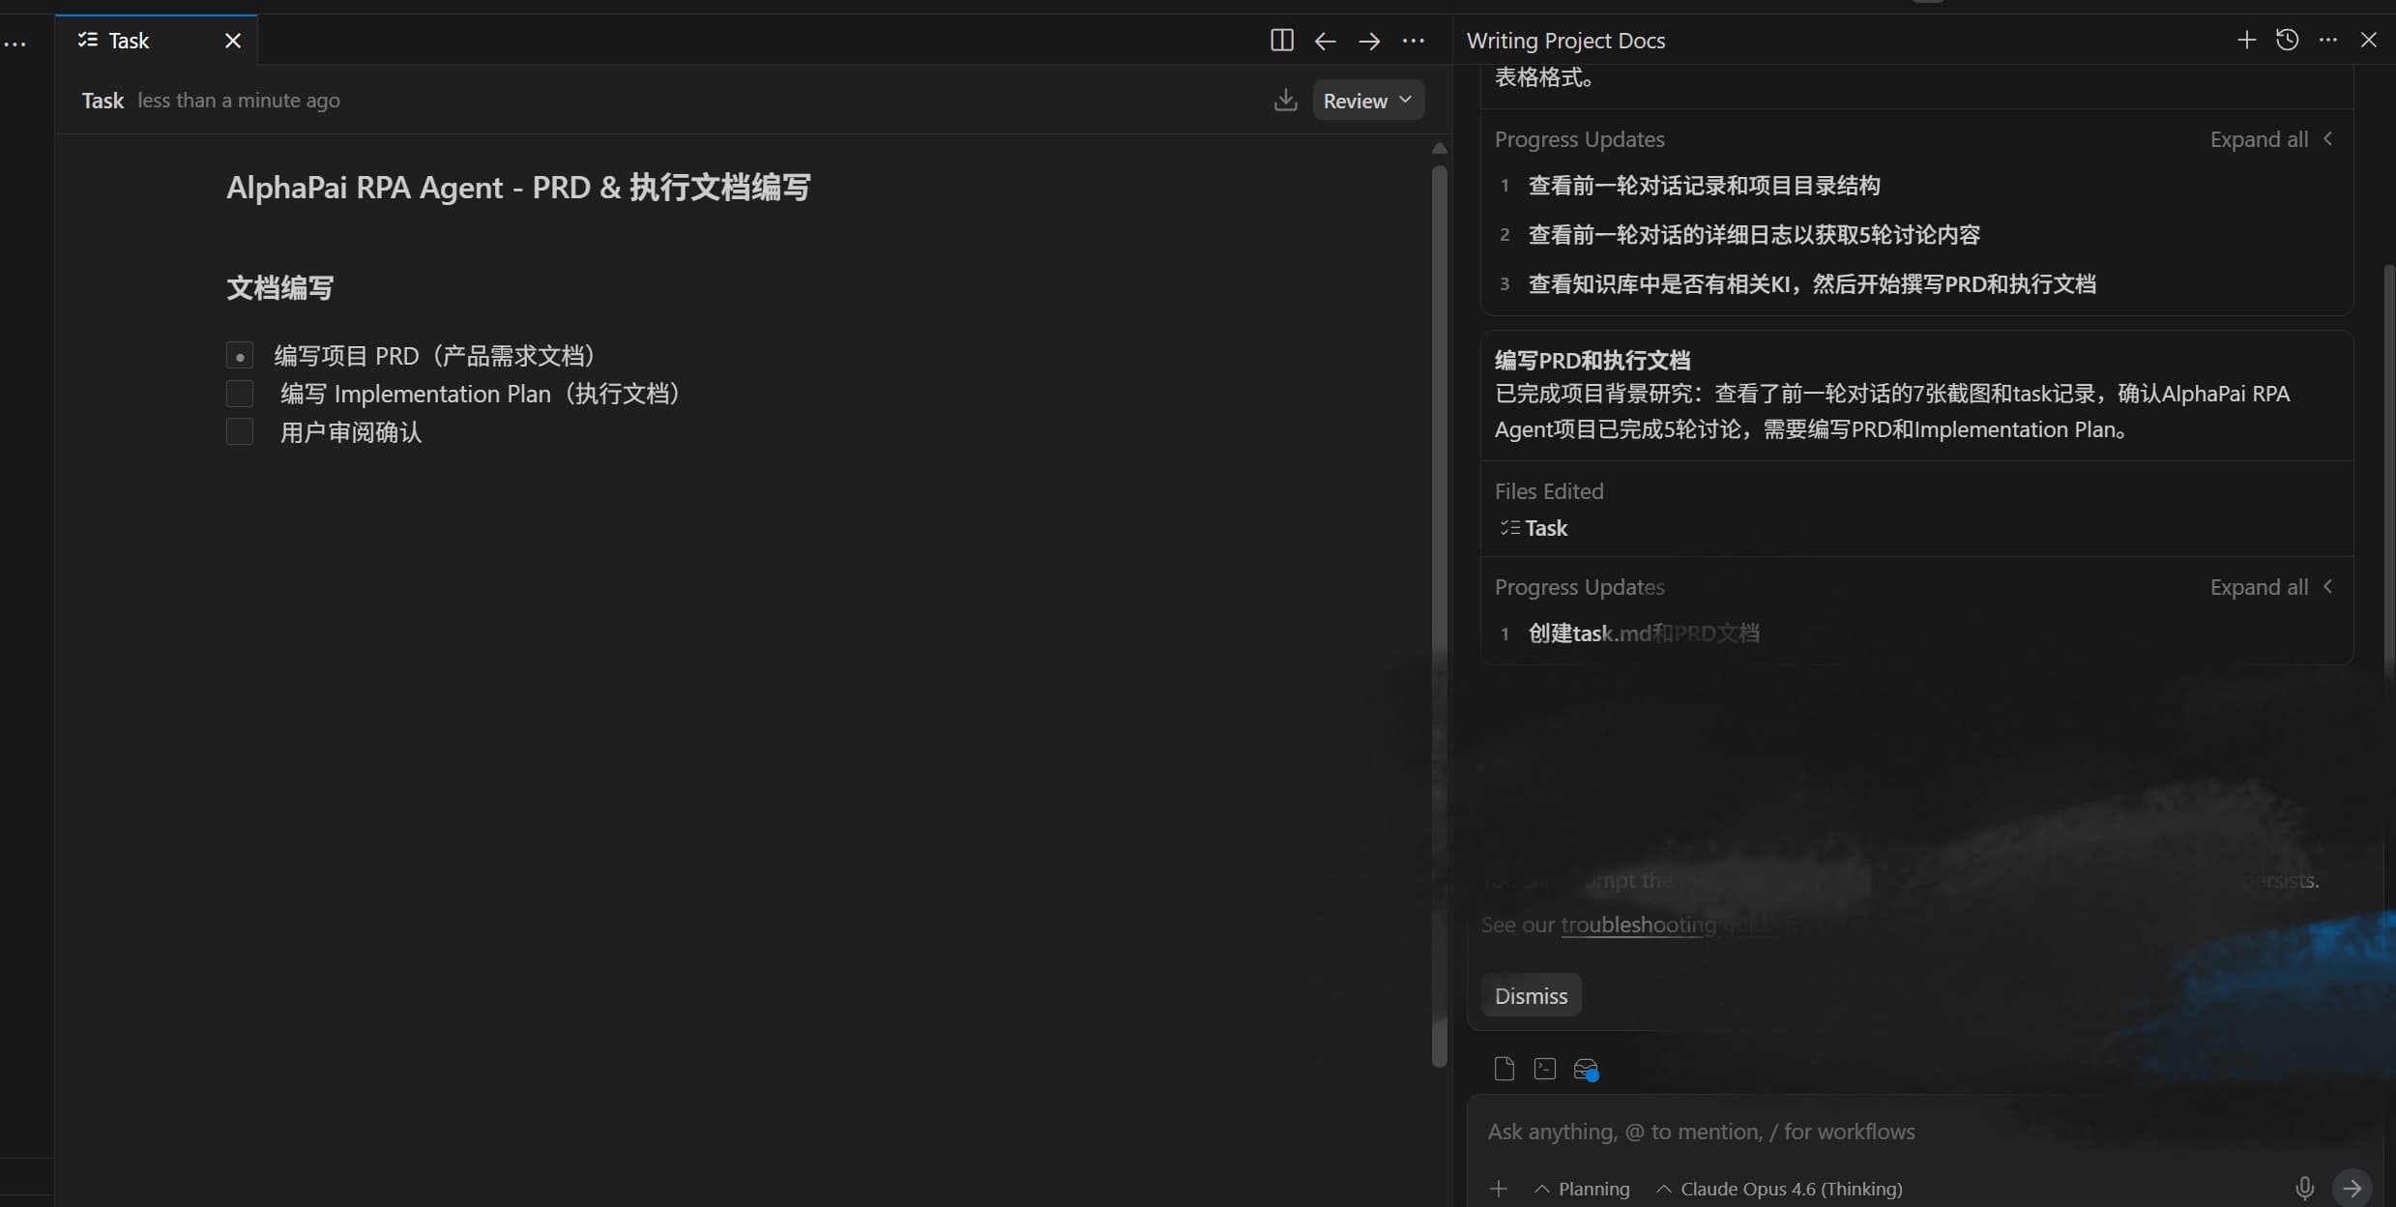Open conversation history clock icon
Screen dimensions: 2396x1207
(2287, 40)
